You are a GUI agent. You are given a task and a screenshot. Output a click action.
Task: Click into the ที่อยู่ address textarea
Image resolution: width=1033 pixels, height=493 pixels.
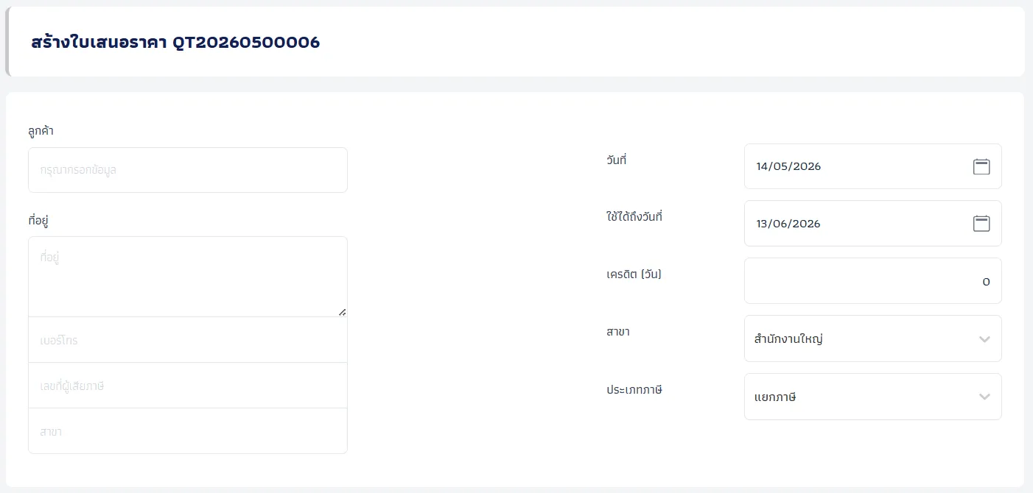188,277
